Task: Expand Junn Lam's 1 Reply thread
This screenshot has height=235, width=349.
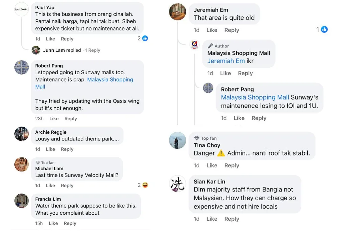Action: [x=92, y=50]
